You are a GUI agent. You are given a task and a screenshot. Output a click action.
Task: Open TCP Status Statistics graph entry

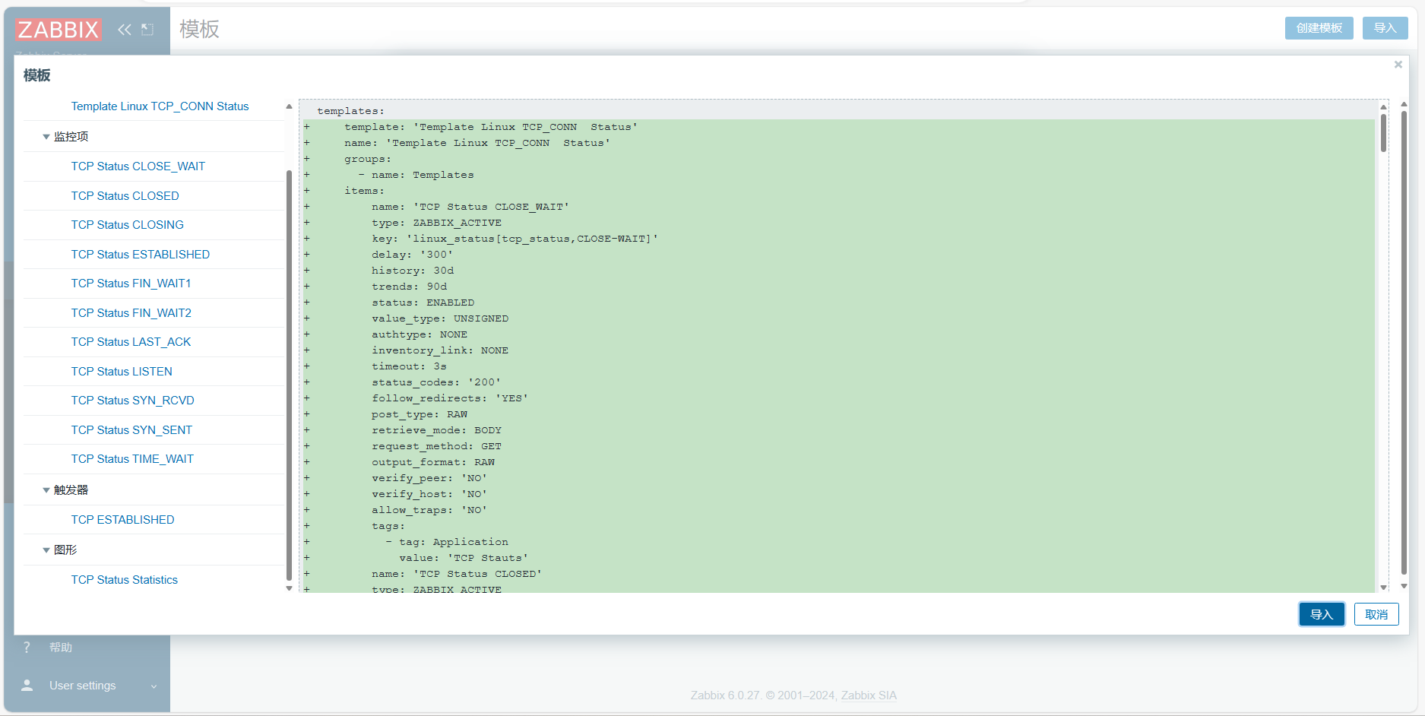point(125,580)
